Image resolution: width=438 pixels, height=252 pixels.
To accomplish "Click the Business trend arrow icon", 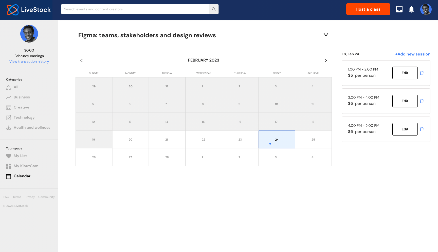I will point(9,97).
